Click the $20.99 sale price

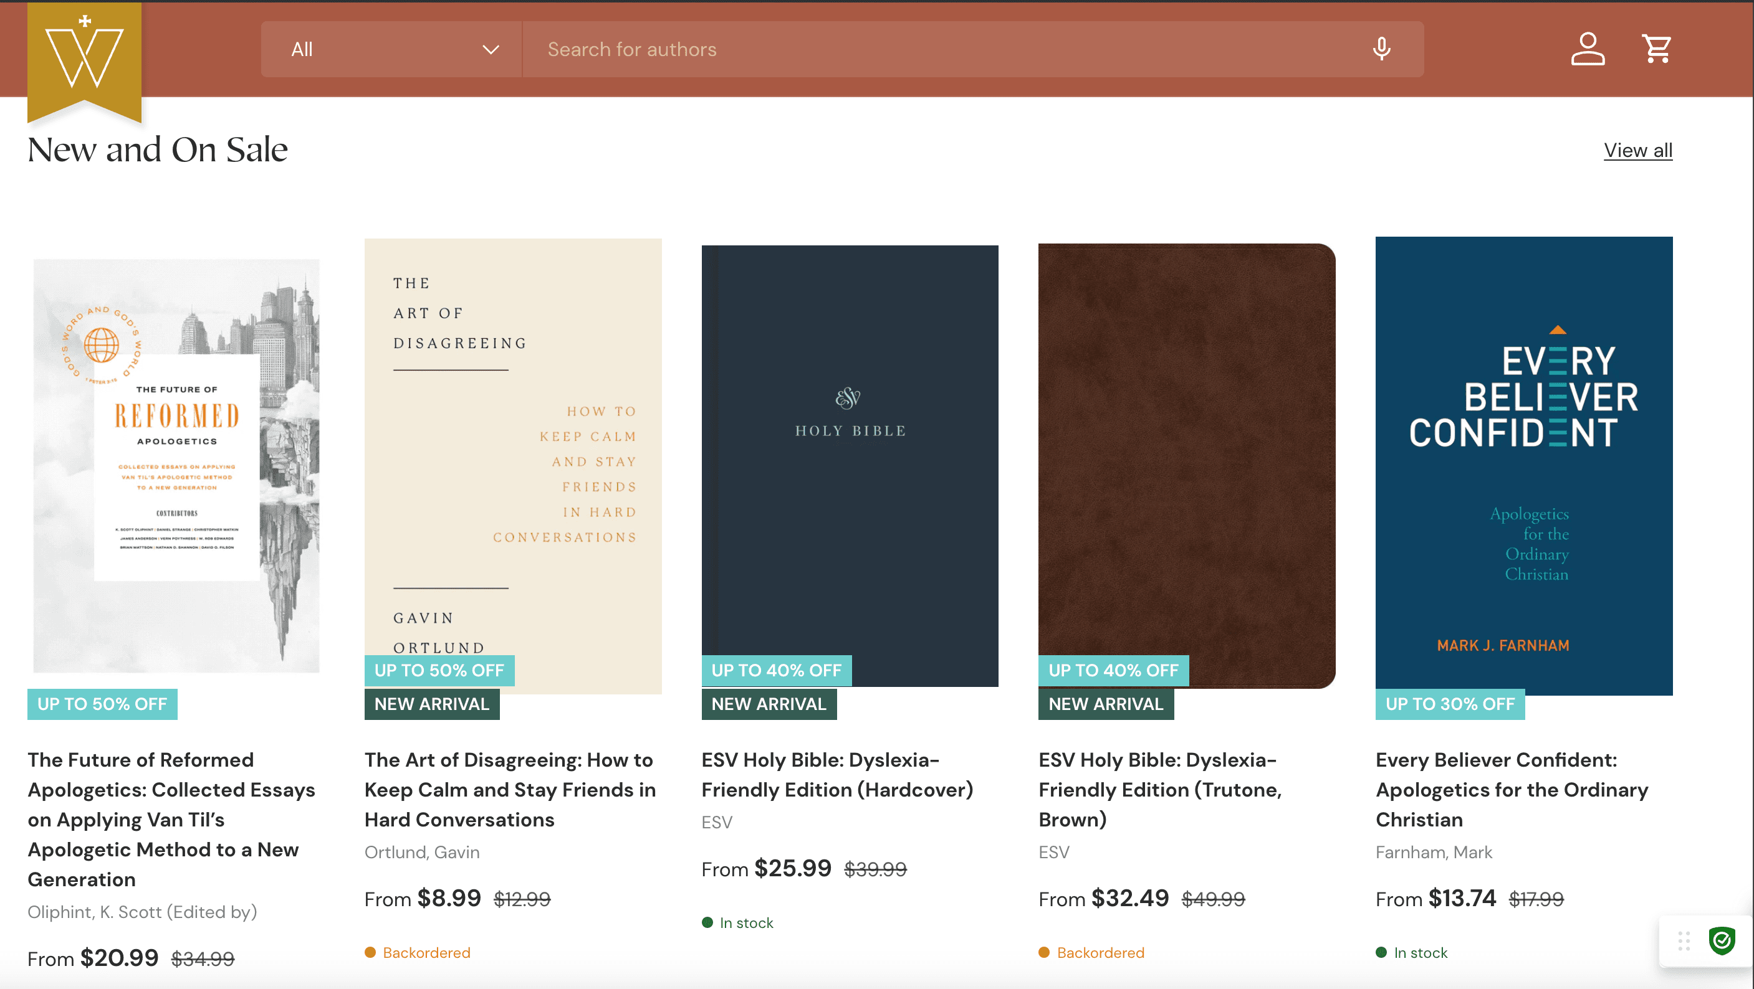click(x=120, y=958)
